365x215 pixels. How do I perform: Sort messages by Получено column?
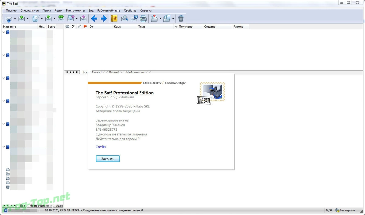pos(188,26)
